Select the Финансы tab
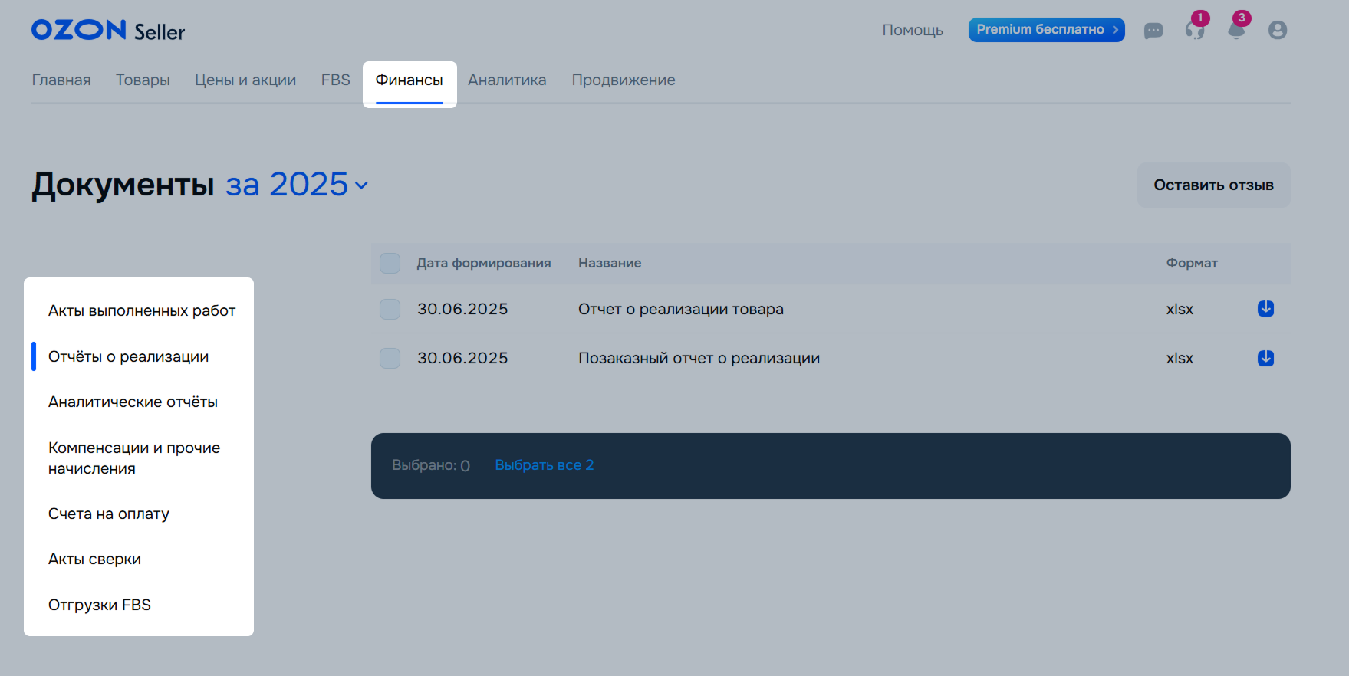 point(410,80)
